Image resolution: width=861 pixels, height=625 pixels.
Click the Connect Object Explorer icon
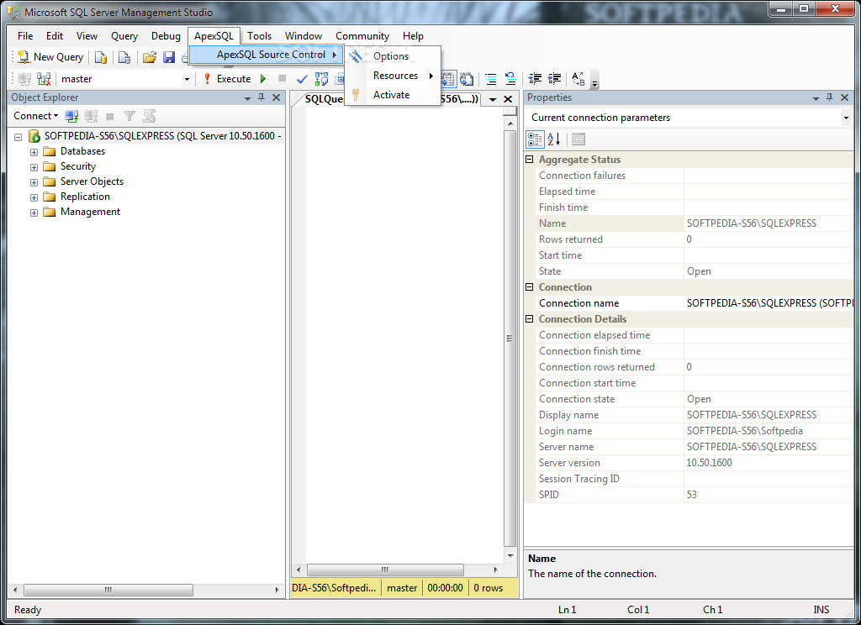[x=71, y=116]
